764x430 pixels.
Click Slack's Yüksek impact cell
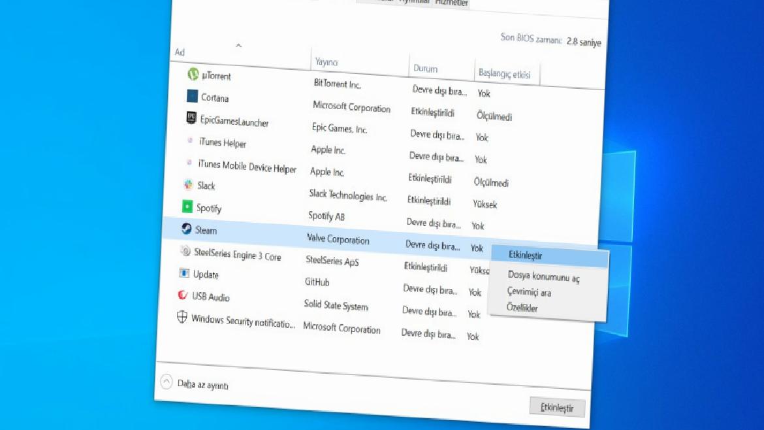click(x=485, y=205)
